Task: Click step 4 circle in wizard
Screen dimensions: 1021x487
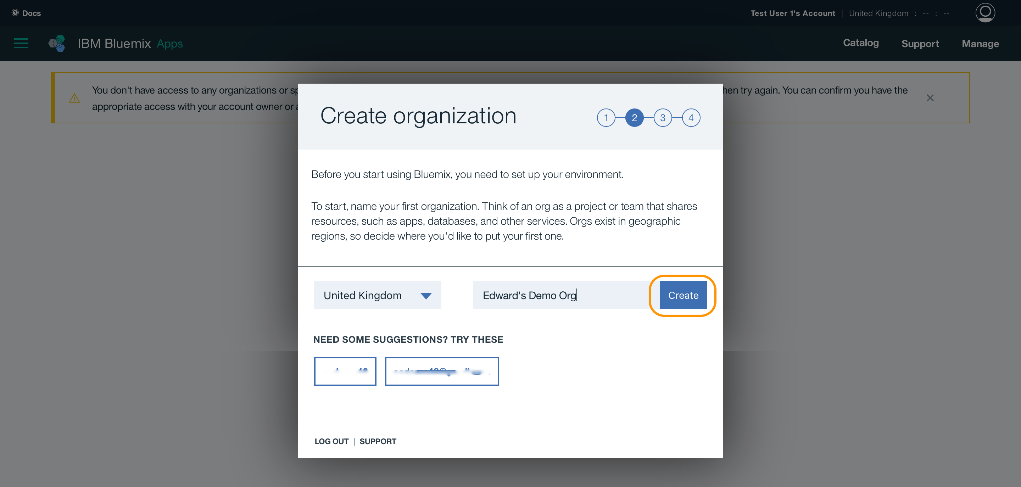Action: (692, 117)
